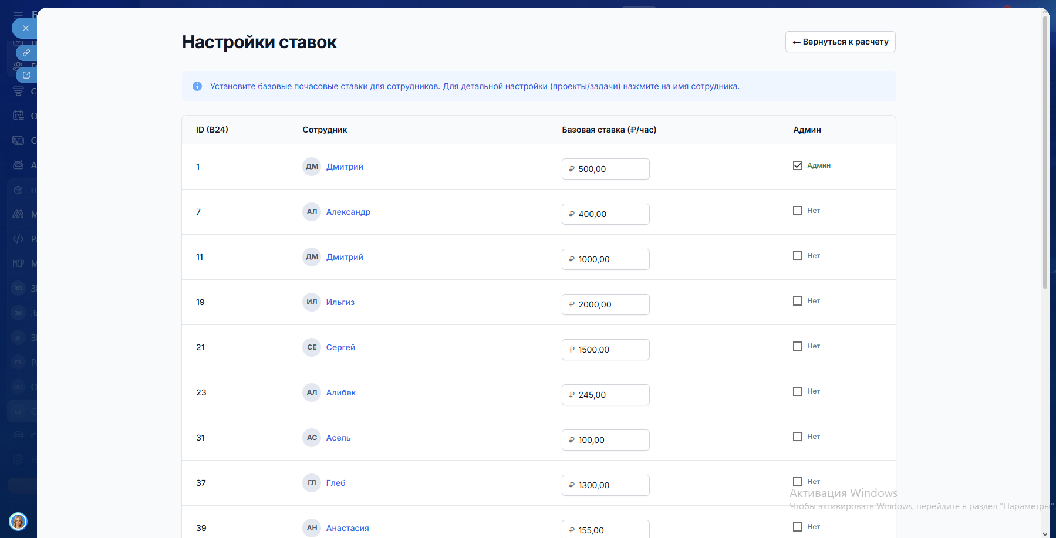Click the Настройки ставок heading
1056x538 pixels.
click(x=259, y=42)
